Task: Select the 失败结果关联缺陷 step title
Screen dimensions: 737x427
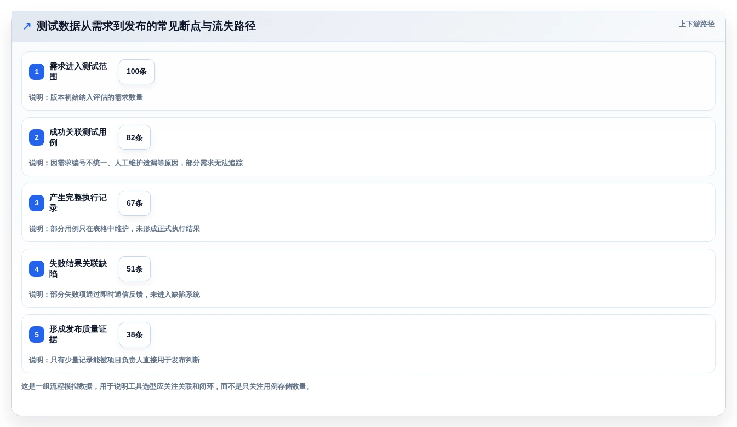Action: click(x=78, y=269)
